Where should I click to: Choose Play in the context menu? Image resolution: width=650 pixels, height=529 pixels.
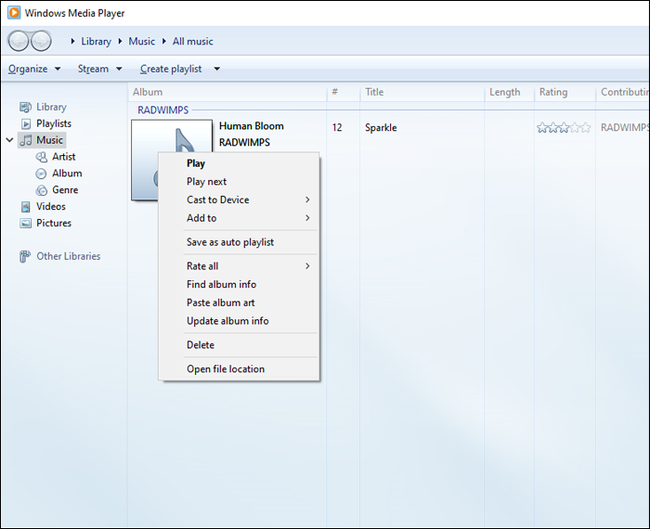pyautogui.click(x=239, y=163)
